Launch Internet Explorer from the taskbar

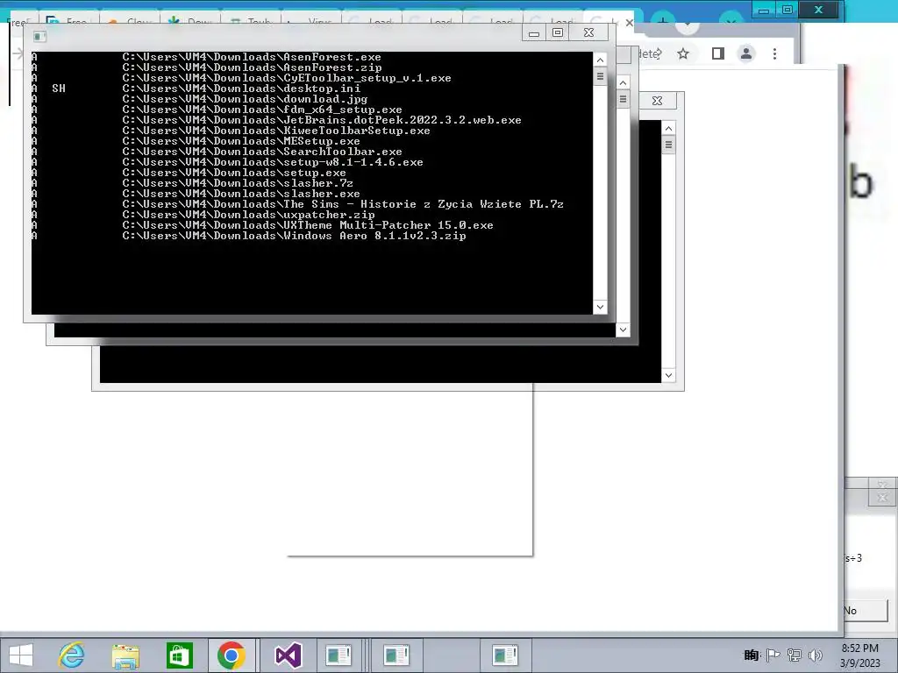pos(72,655)
